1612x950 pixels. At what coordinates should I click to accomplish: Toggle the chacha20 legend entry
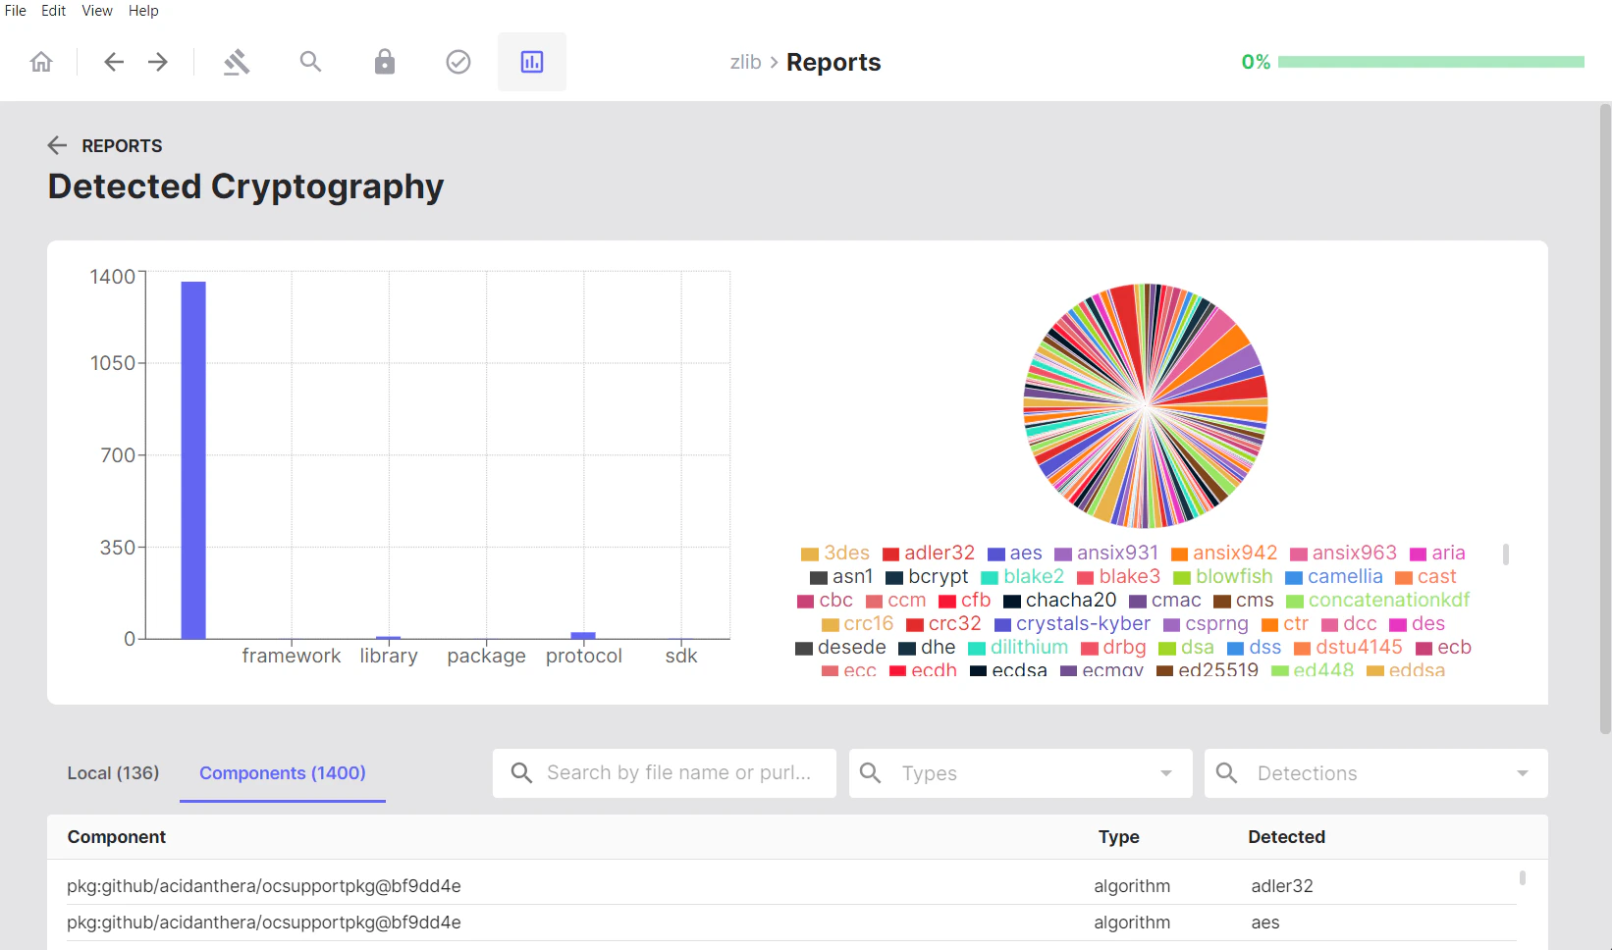[x=1060, y=601]
